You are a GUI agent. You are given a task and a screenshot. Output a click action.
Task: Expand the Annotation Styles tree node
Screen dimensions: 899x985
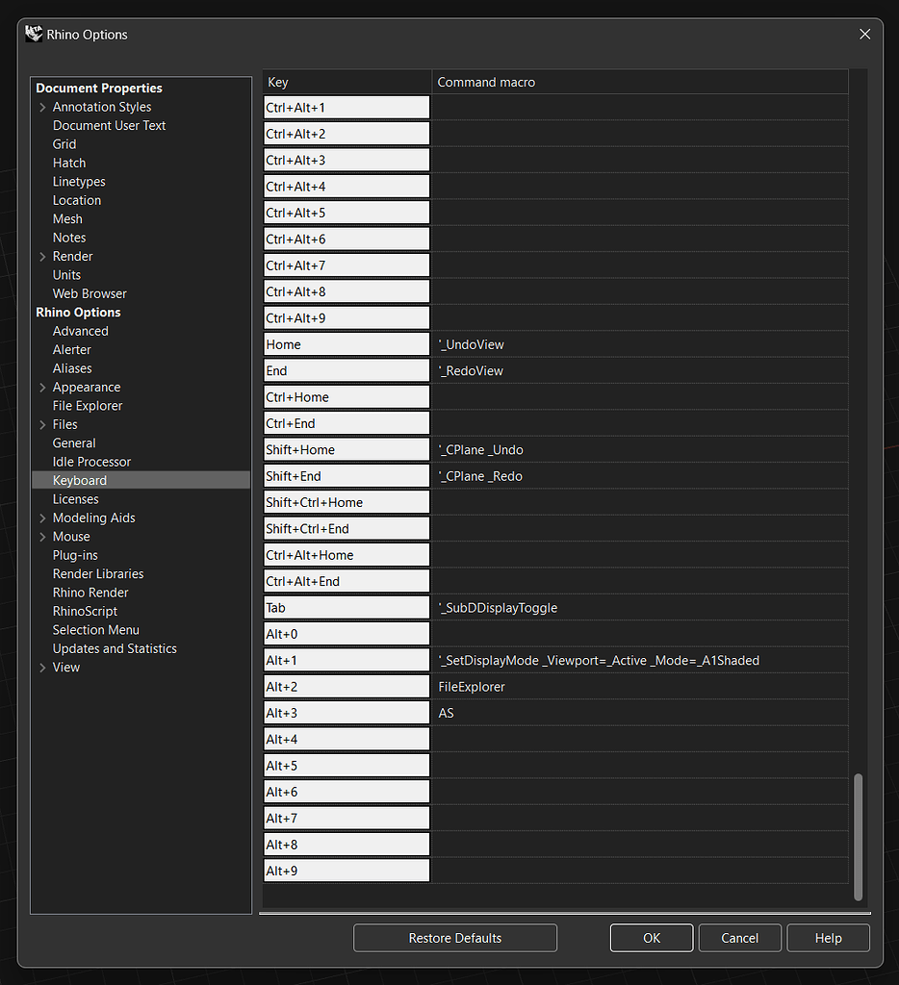[42, 108]
